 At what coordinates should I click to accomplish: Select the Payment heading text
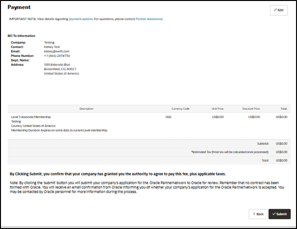(x=19, y=7)
